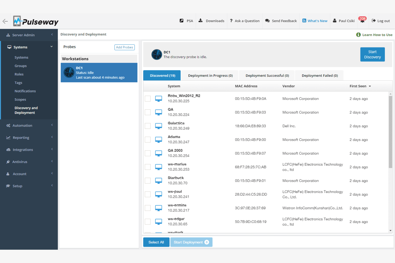Open Scopes in the Systems submenu
The height and width of the screenshot is (263, 395).
pos(20,100)
